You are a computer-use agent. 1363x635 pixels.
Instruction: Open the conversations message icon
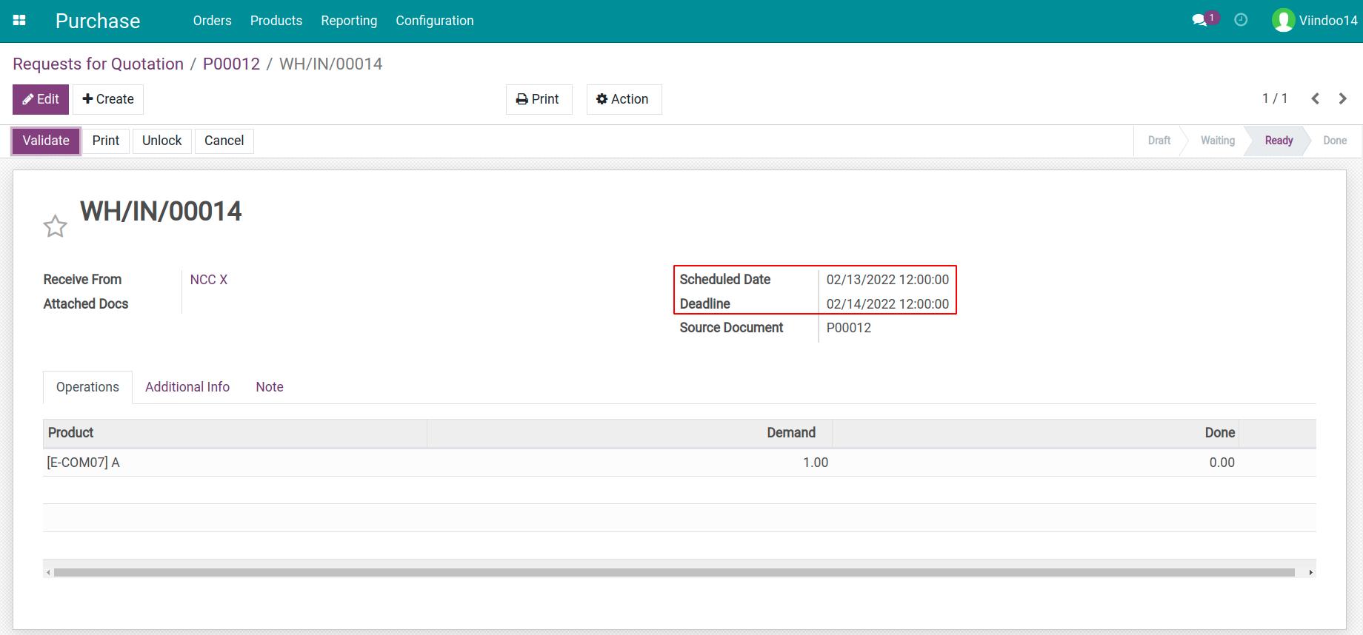[x=1199, y=21]
